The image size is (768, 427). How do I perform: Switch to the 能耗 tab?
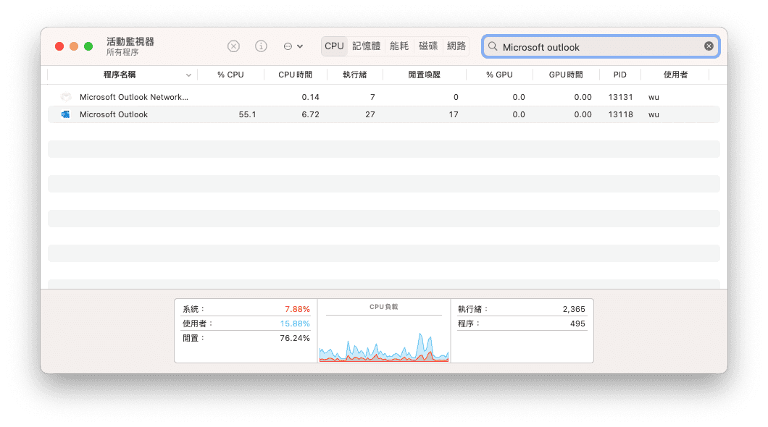[399, 46]
